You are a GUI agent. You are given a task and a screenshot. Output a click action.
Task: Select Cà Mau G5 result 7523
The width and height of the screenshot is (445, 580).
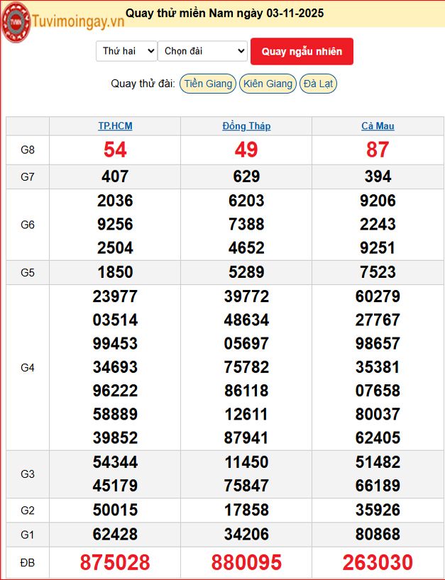(378, 272)
